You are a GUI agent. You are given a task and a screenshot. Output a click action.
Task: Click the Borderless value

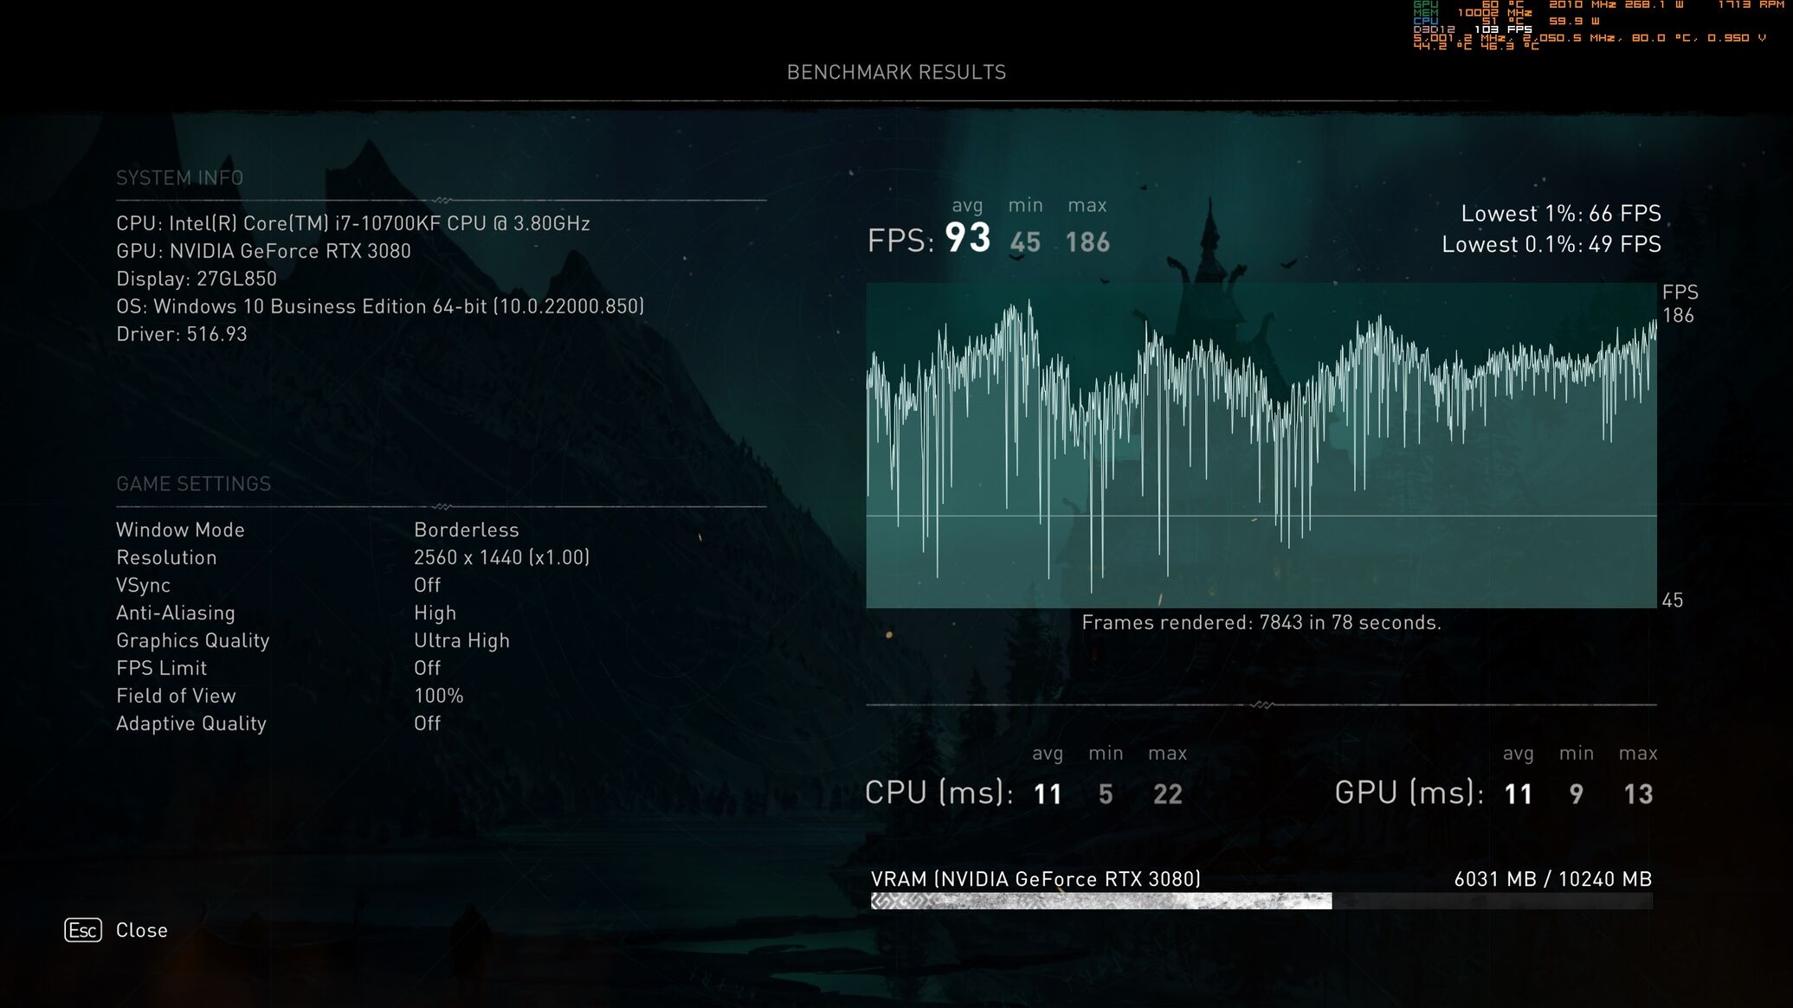click(x=467, y=530)
